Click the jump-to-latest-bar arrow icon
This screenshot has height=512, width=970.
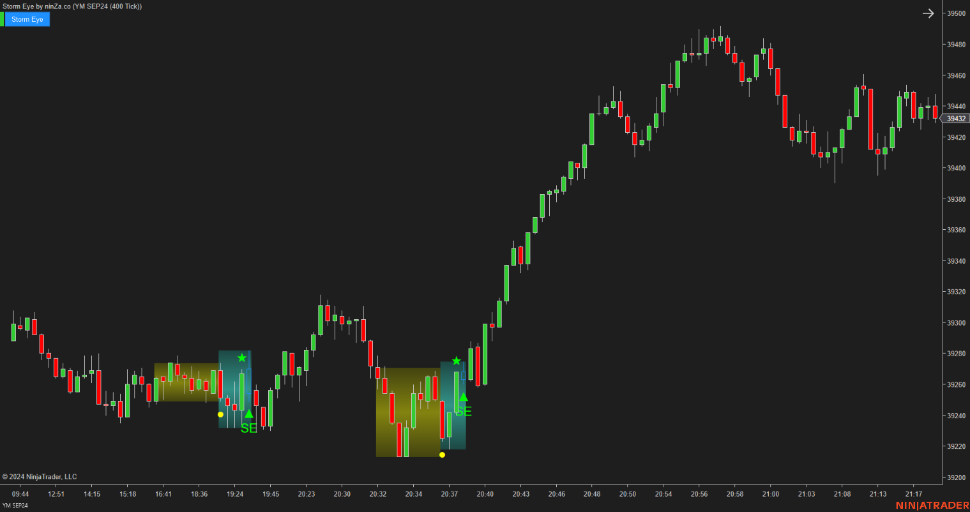(928, 13)
